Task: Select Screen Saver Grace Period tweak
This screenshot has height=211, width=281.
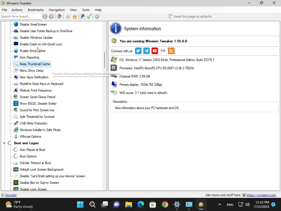Action: (x=37, y=97)
